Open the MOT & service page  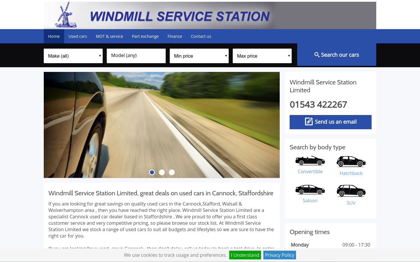pos(109,36)
